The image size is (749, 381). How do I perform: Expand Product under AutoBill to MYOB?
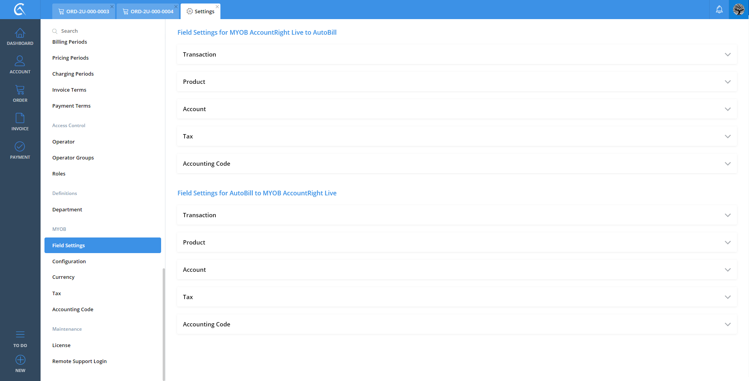tap(456, 243)
